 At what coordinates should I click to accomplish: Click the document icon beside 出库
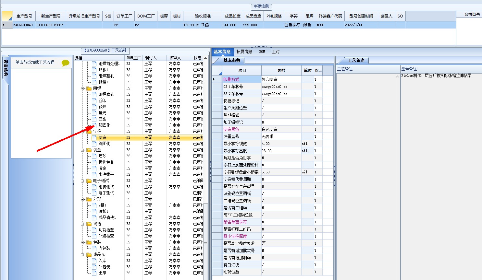point(94,273)
